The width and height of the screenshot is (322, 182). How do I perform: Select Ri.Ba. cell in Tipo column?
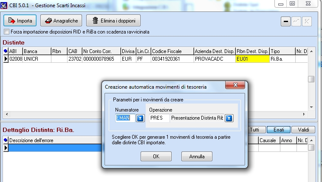(x=282, y=59)
